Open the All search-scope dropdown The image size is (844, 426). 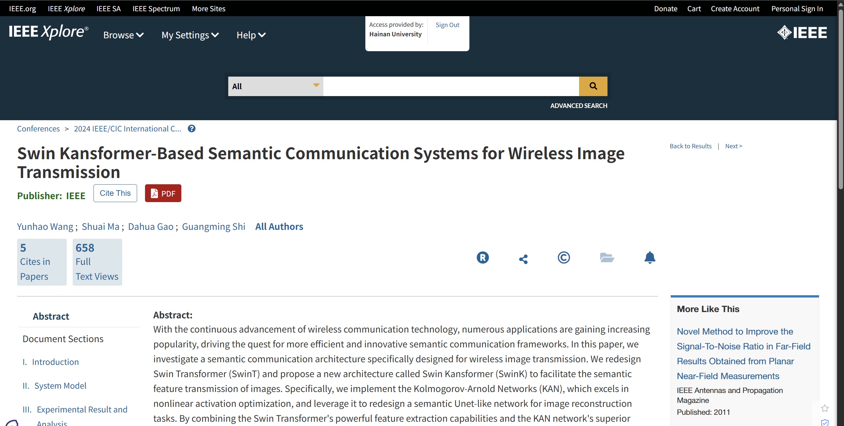pos(275,87)
